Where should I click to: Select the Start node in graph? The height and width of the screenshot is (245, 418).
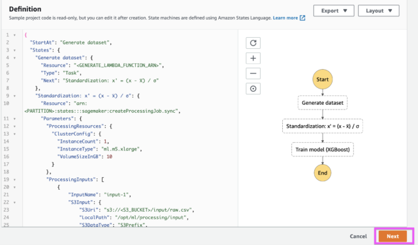pyautogui.click(x=322, y=79)
